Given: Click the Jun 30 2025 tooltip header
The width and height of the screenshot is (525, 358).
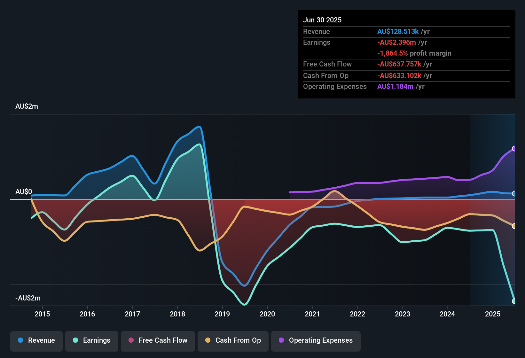Looking at the screenshot, I should pos(322,20).
